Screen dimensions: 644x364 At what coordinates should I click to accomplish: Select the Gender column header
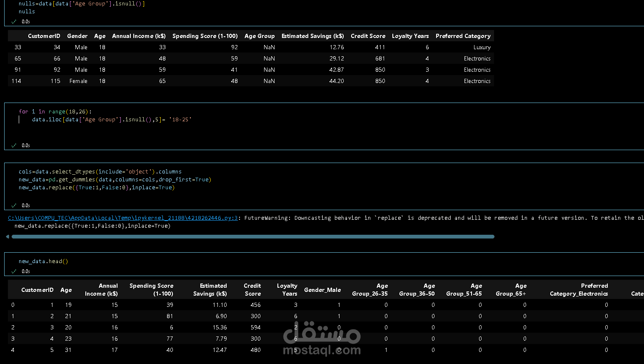tap(77, 36)
